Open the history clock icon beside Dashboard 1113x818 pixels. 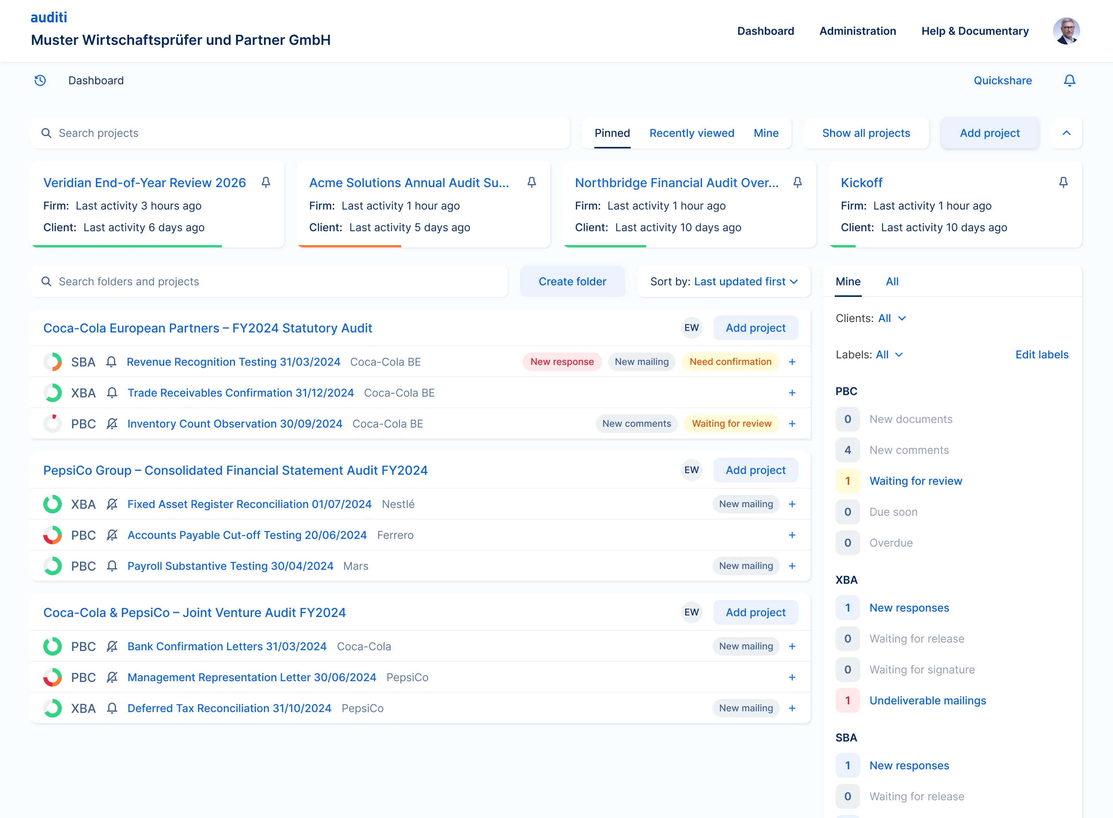(40, 80)
